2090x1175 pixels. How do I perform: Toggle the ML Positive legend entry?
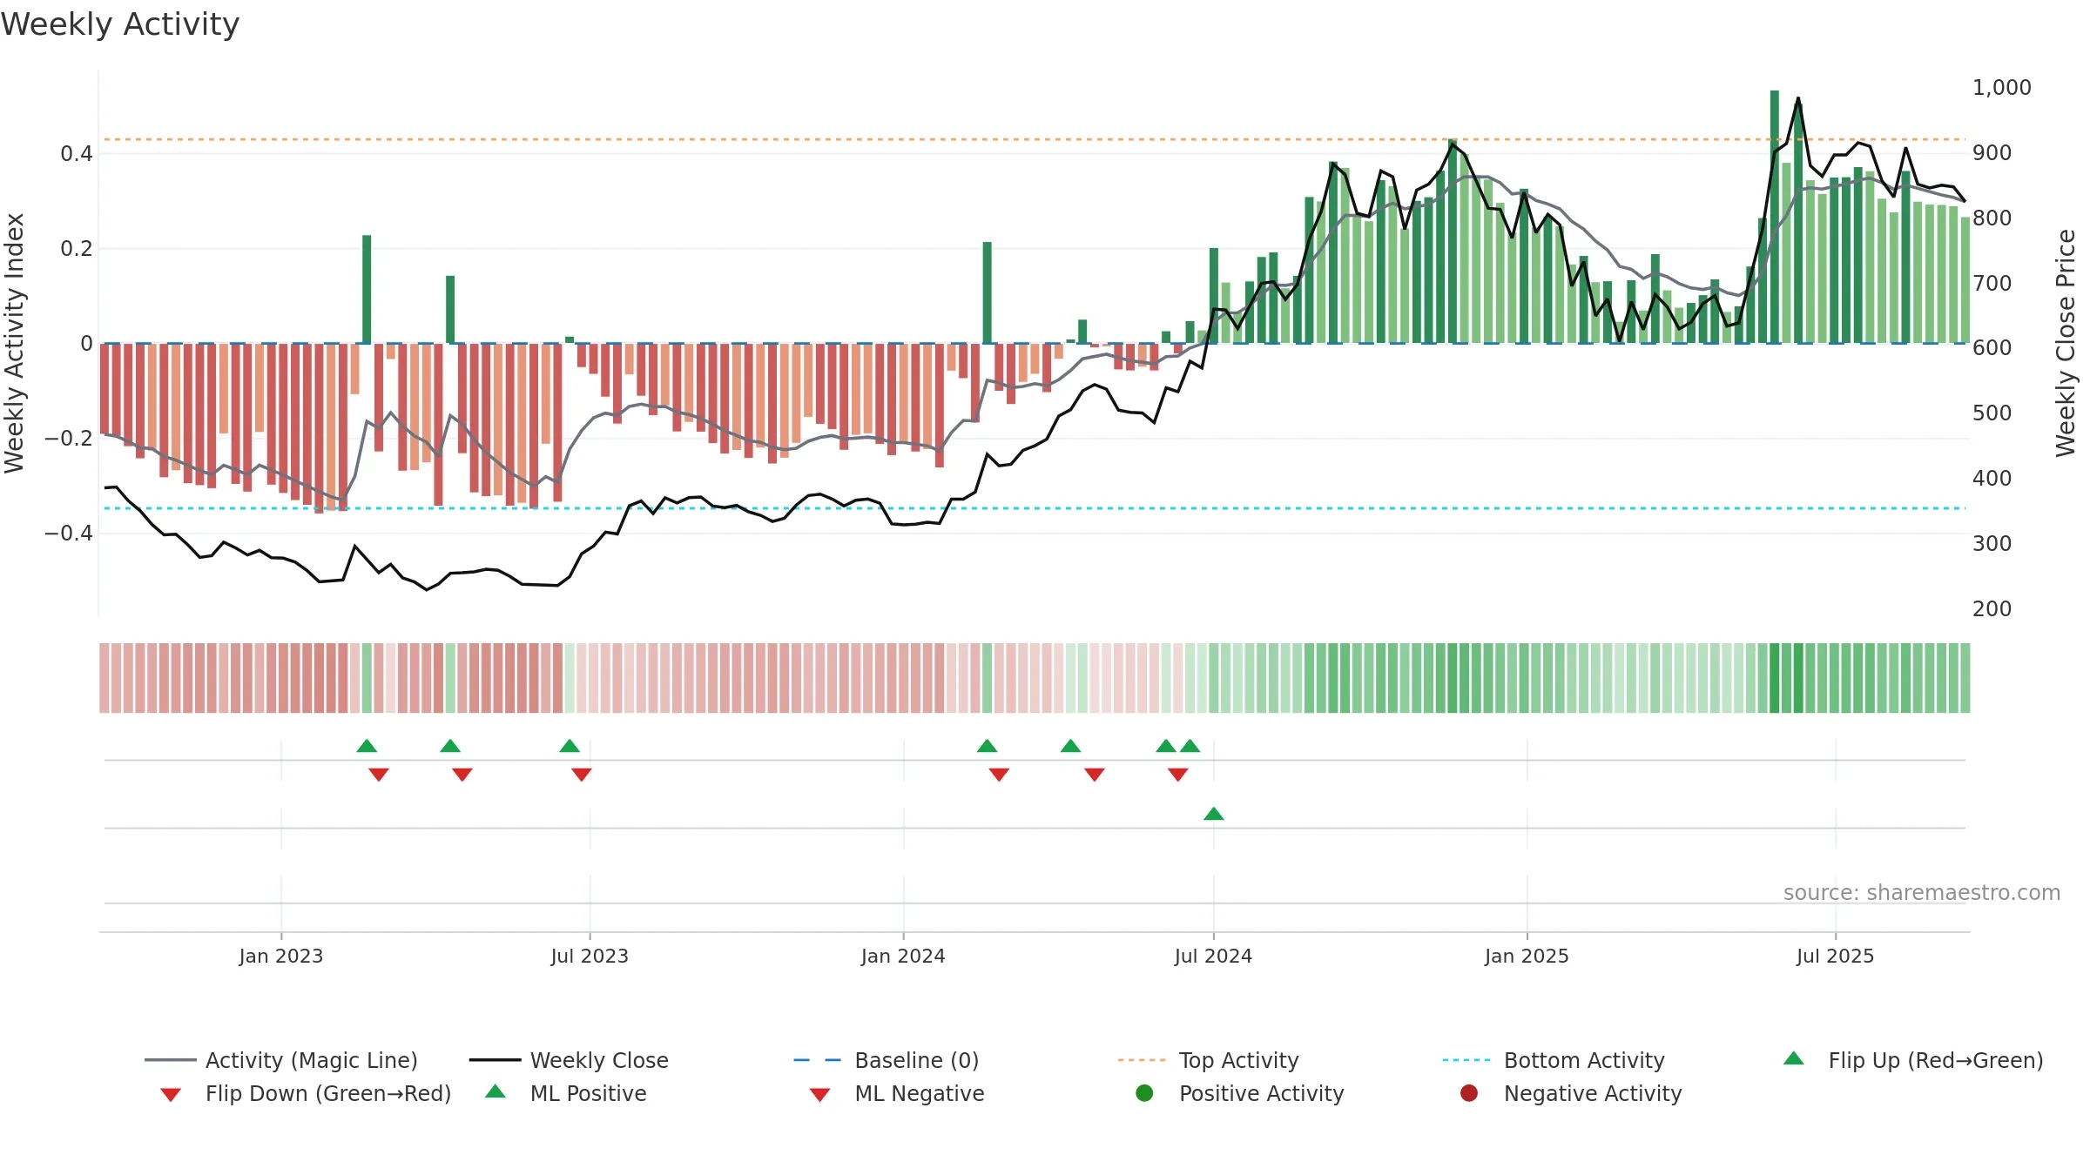(x=566, y=1093)
